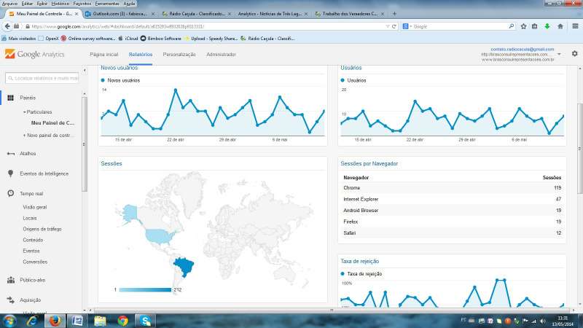Click the green downloads arrow icon
The image size is (583, 328).
547,26
